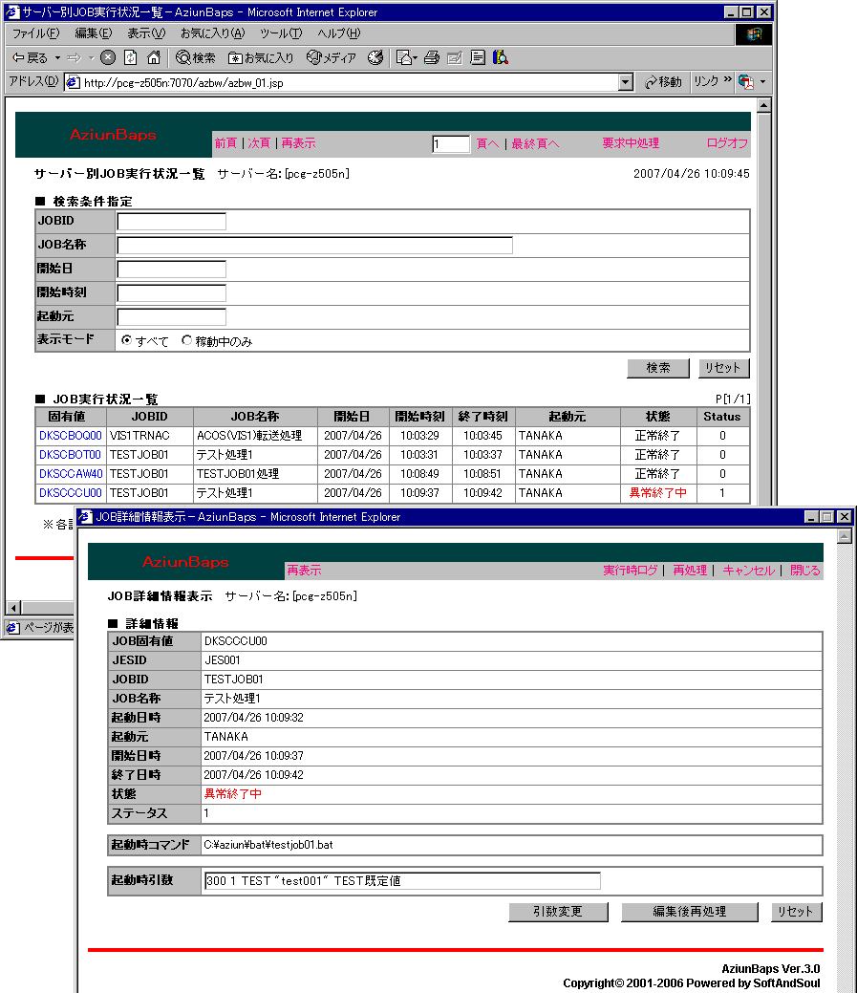Go to Home page icon
The image size is (857, 993).
click(x=153, y=57)
